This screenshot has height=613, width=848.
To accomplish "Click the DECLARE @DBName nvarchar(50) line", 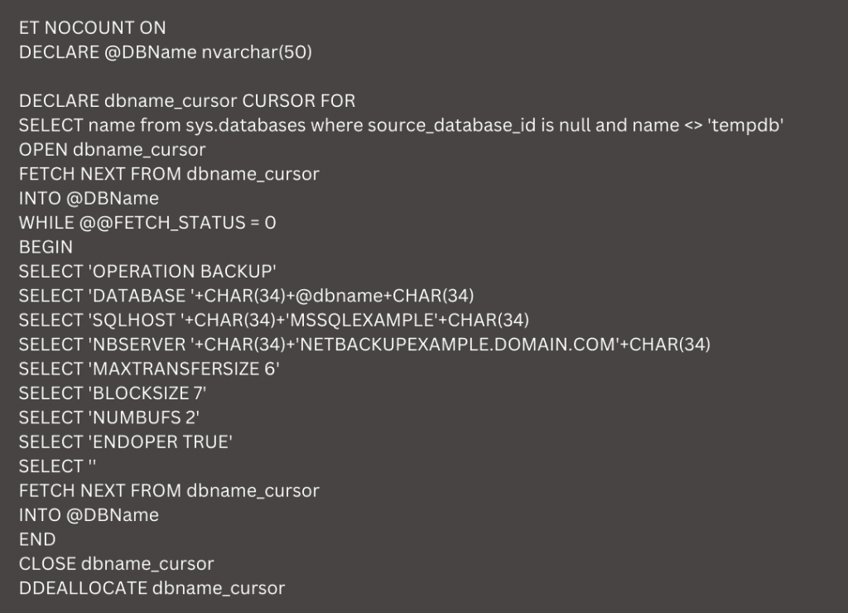I will point(166,52).
